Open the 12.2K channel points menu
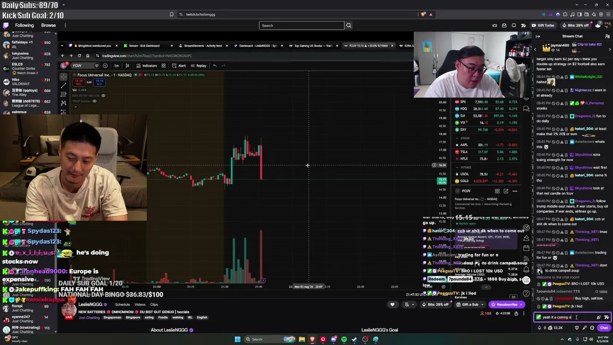The width and height of the screenshot is (613, 345). coord(556,328)
